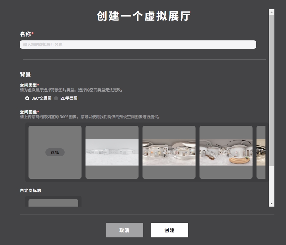The image size is (286, 245).
Task: Click the scrollbar up arrow
Action: coord(272,12)
